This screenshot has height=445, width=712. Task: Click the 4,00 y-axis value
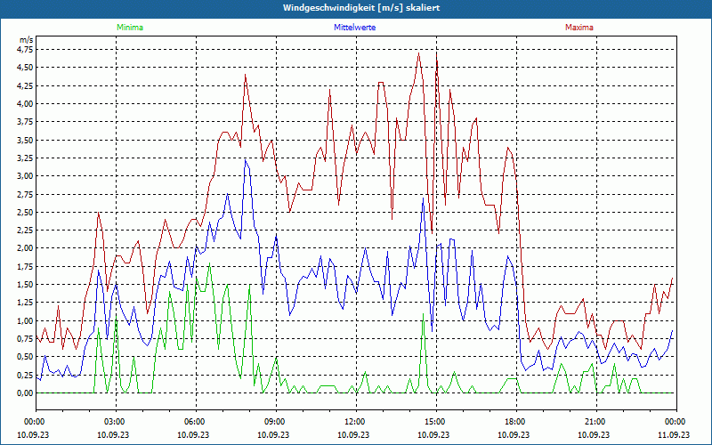click(25, 103)
